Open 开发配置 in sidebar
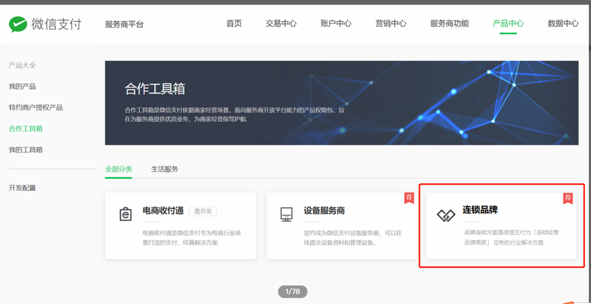 (22, 188)
